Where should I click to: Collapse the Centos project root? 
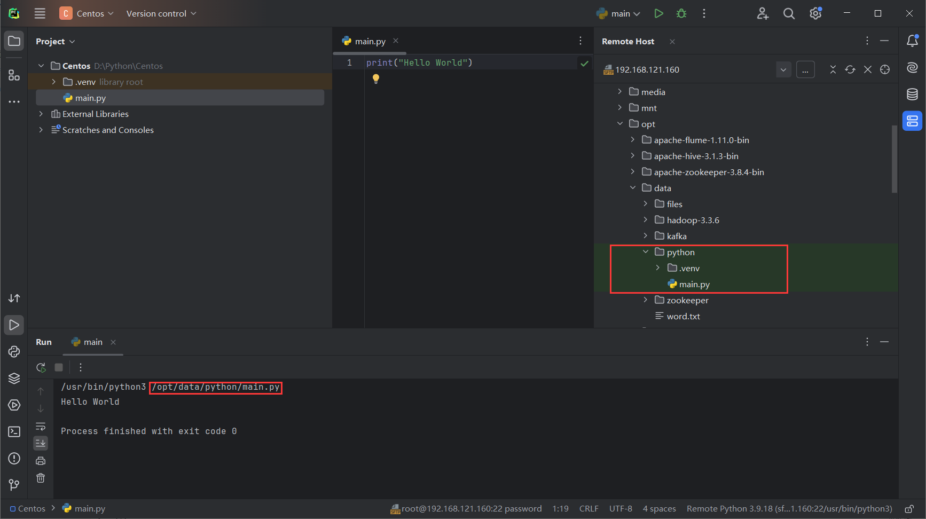coord(41,66)
